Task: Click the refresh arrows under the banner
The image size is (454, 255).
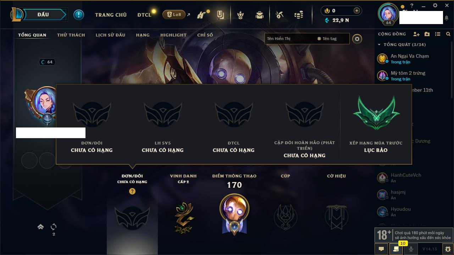Action: point(54,227)
